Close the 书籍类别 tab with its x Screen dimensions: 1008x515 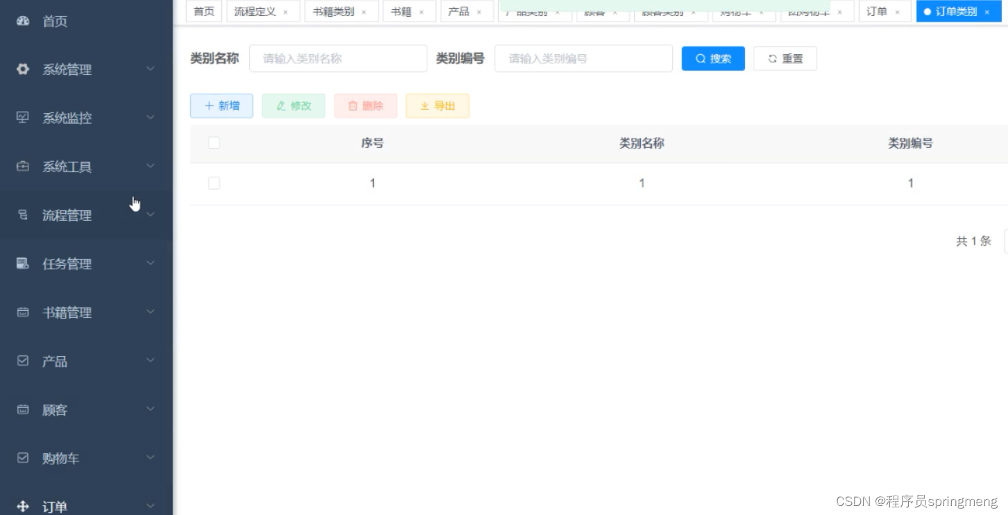pyautogui.click(x=364, y=12)
